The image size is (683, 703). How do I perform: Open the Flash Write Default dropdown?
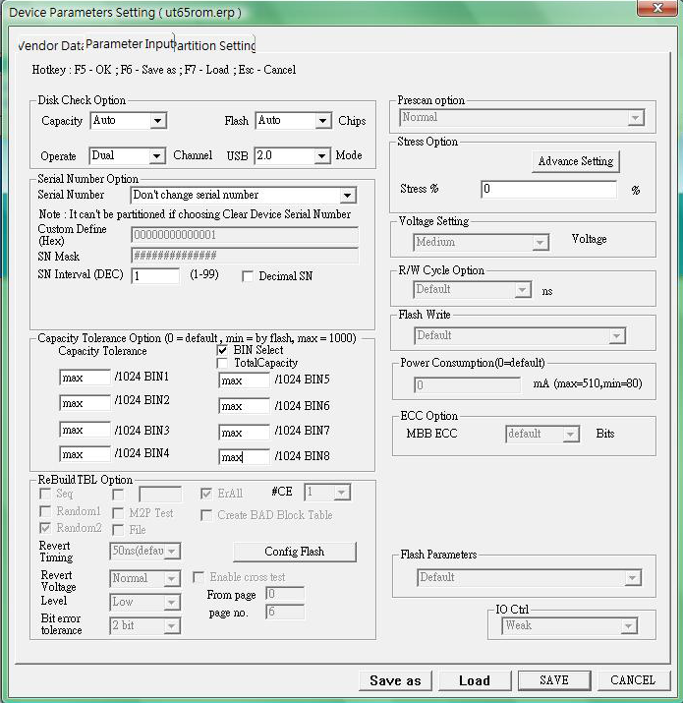coord(520,336)
